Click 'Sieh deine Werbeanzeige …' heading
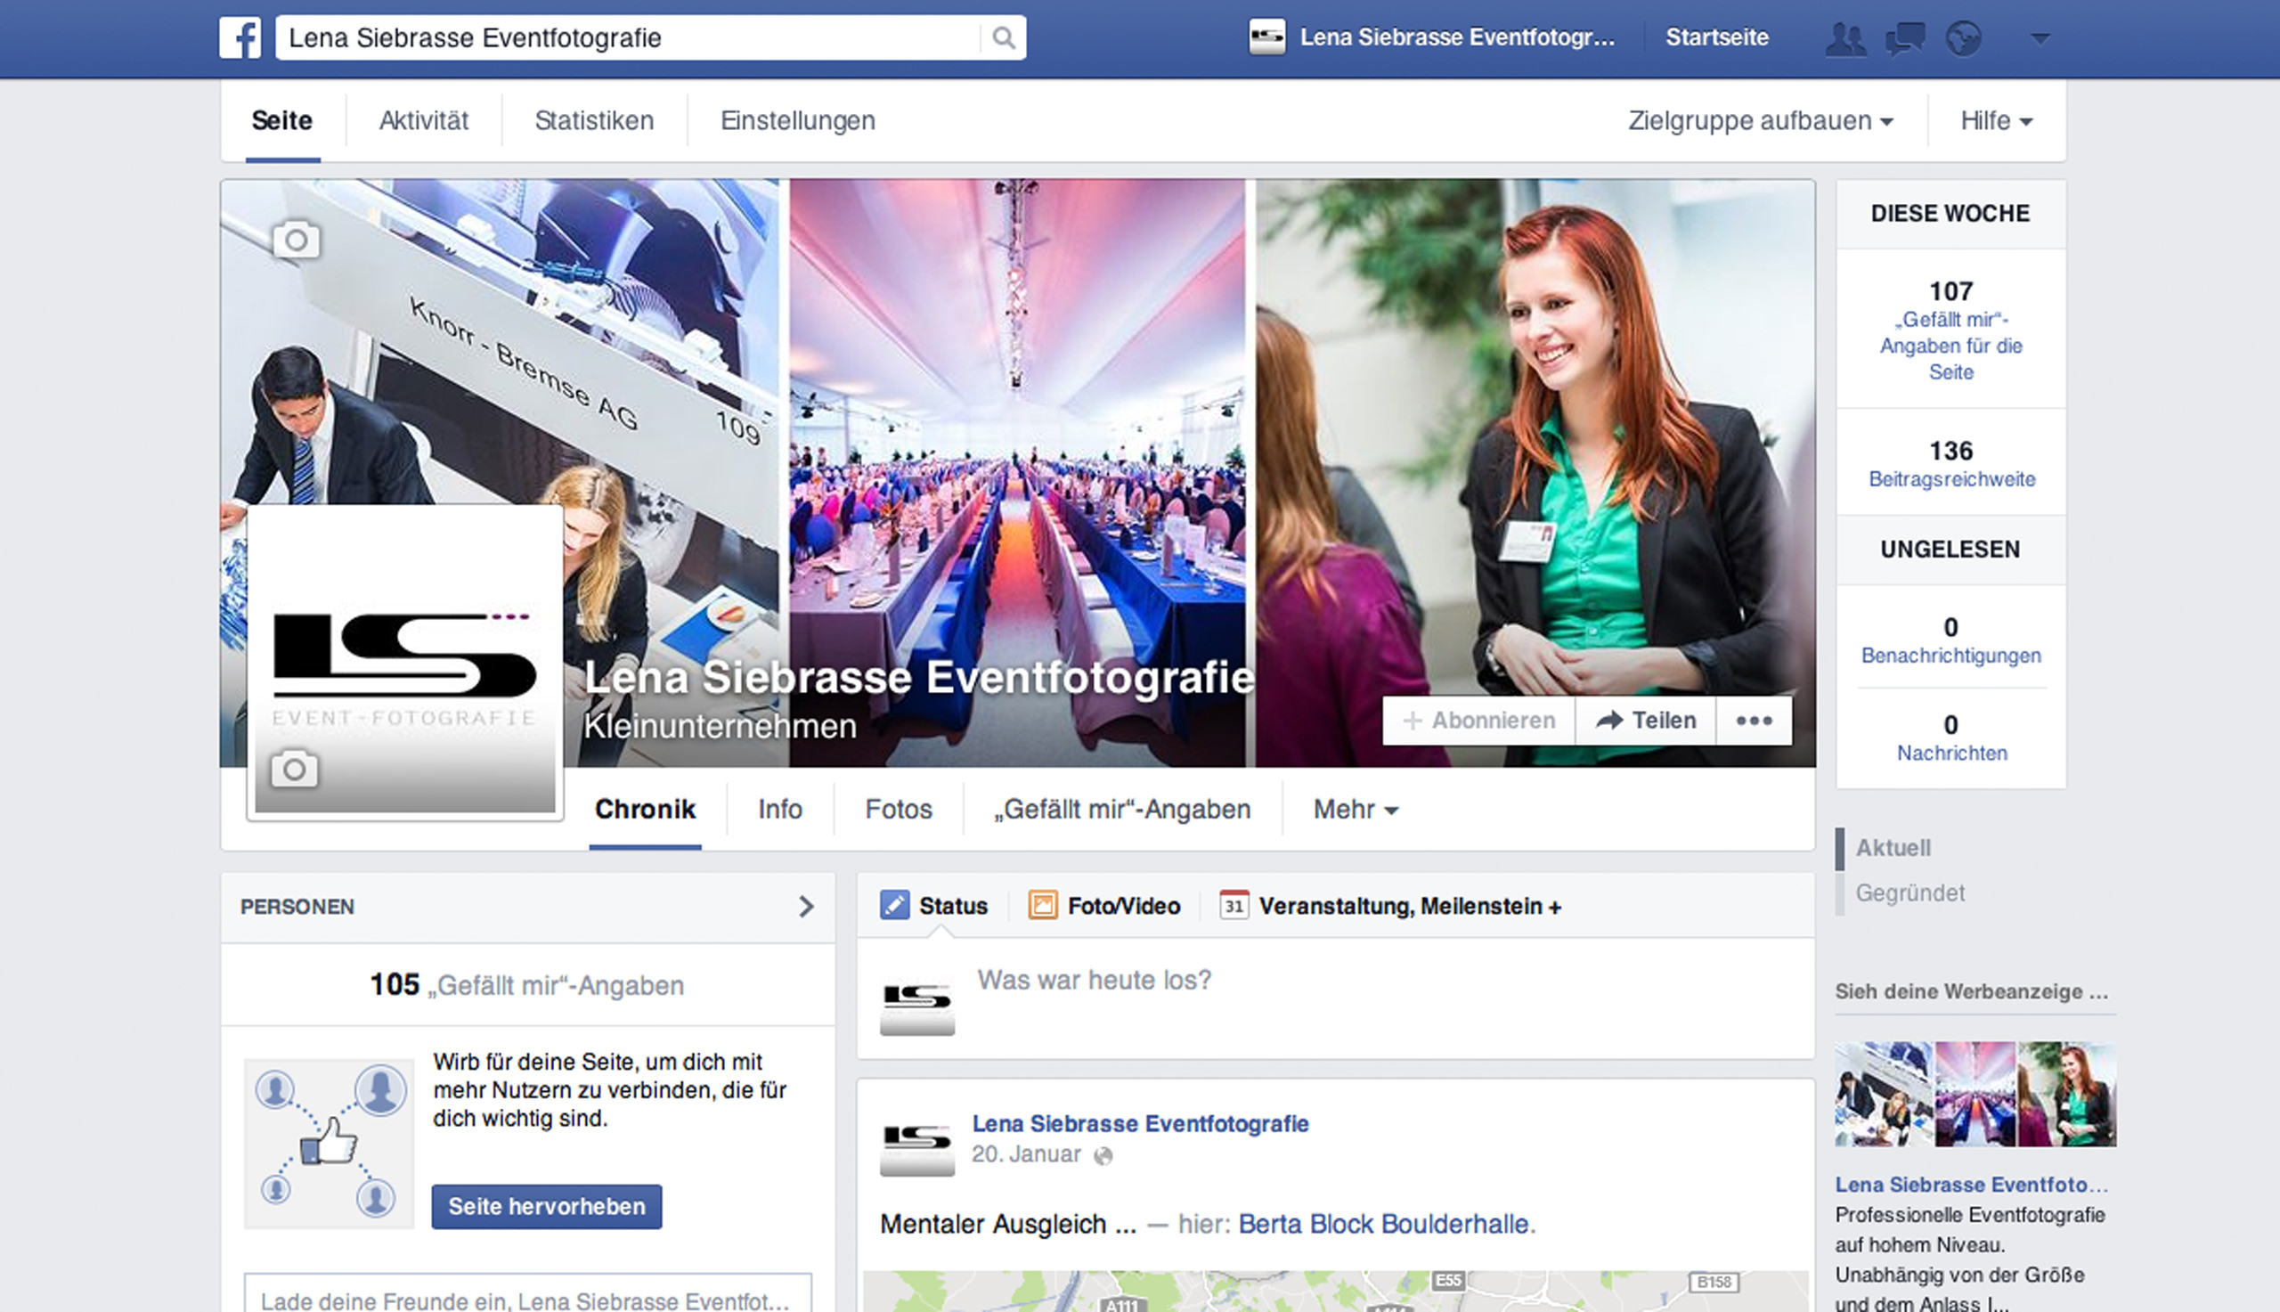This screenshot has height=1312, width=2280. [x=1972, y=991]
